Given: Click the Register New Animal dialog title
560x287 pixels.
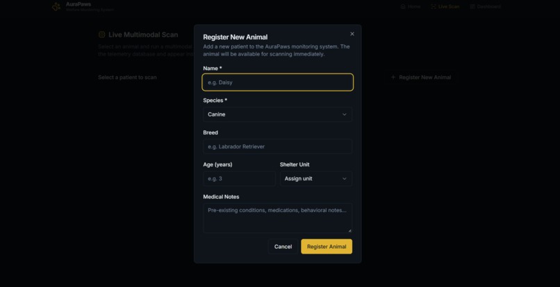Looking at the screenshot, I should point(236,37).
